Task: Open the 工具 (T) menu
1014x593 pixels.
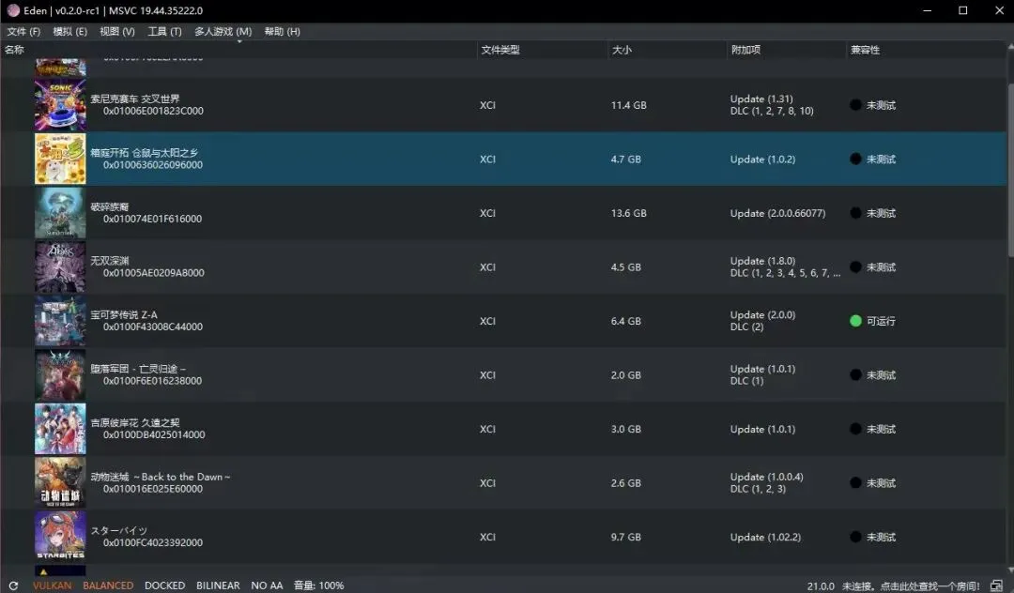Action: coord(164,31)
